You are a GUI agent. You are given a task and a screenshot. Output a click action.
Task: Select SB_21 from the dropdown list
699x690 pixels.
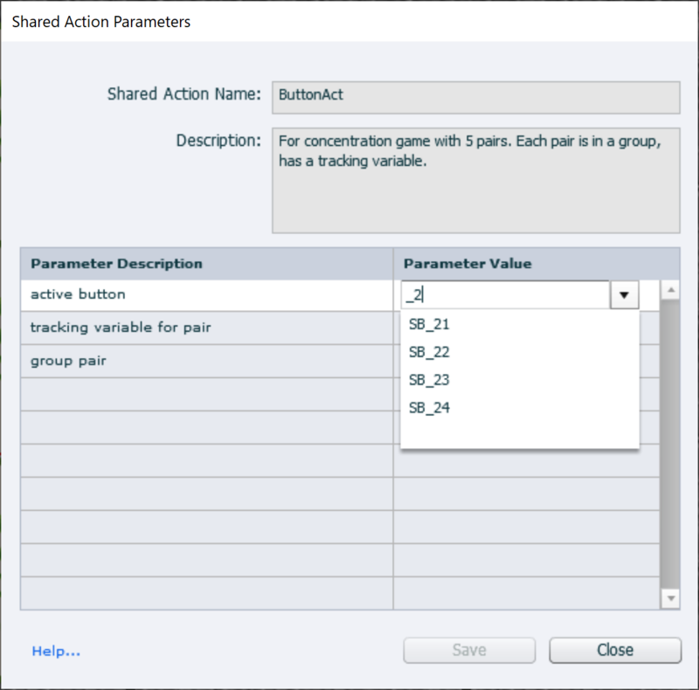429,325
